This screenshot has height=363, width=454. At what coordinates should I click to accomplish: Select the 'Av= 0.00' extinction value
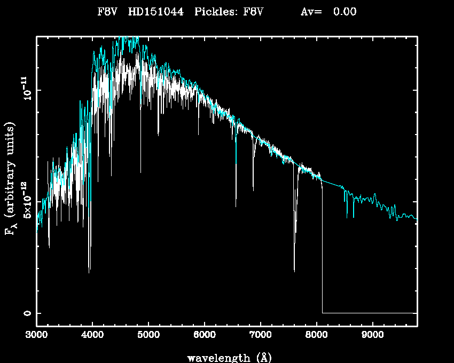tap(328, 12)
